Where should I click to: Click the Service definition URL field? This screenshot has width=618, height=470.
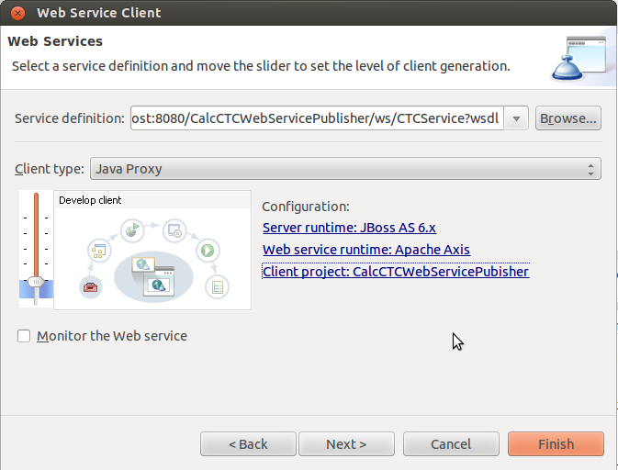(317, 118)
